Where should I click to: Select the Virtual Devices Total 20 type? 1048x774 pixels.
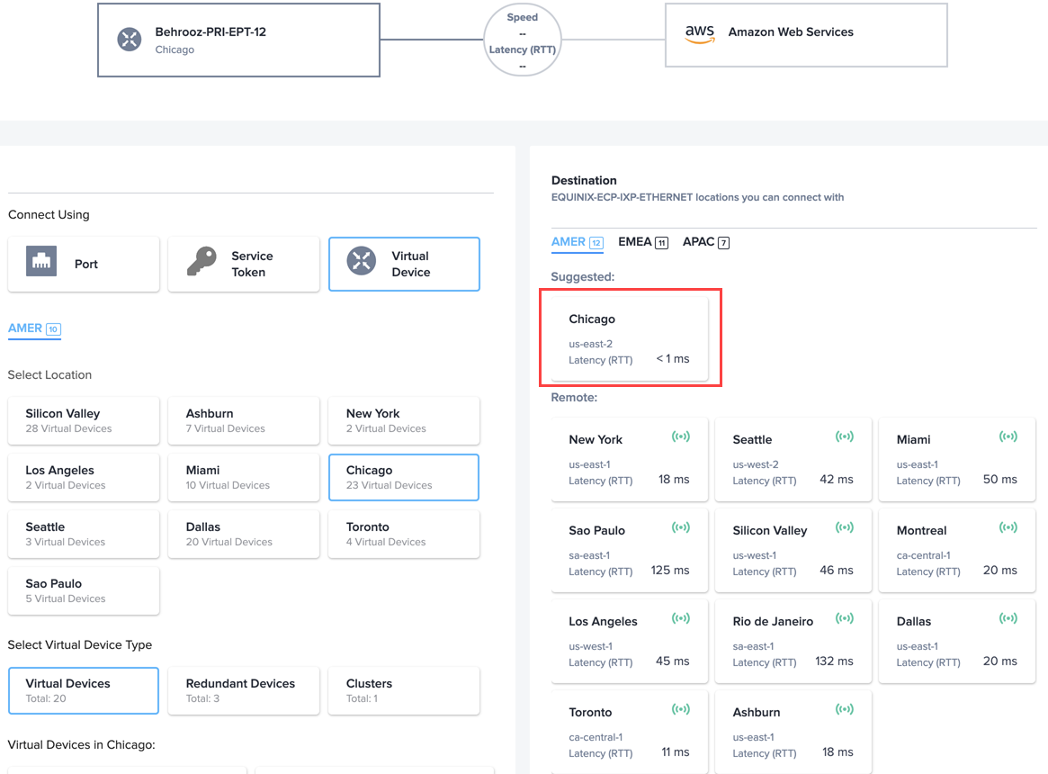pyautogui.click(x=84, y=690)
